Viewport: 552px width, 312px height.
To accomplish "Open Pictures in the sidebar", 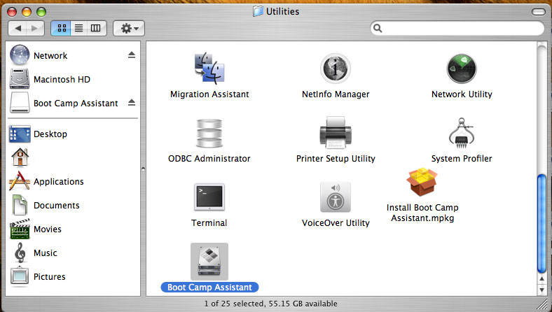I will pos(38,276).
